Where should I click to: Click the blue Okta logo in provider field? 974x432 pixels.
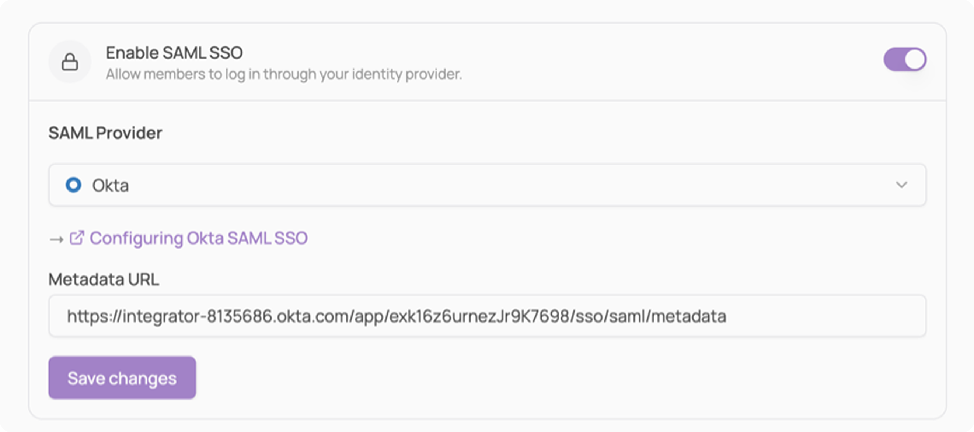(73, 185)
